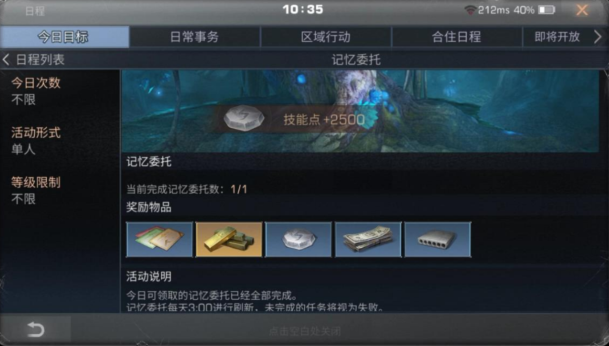This screenshot has height=346, width=609.
Task: Close the schedule window with the X
Action: click(x=582, y=10)
